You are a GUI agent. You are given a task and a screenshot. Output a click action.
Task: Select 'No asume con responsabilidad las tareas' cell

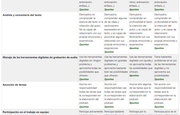(166, 95)
